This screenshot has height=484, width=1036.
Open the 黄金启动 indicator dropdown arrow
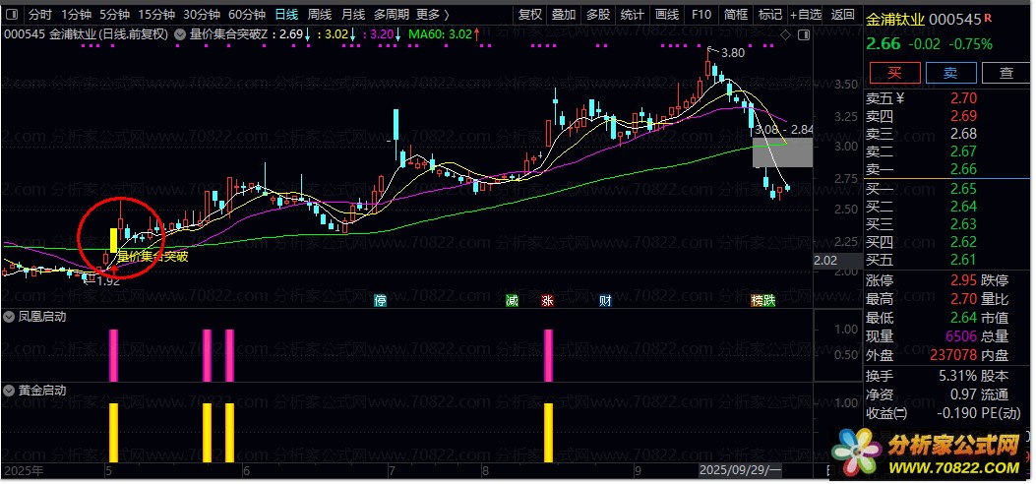tap(8, 390)
